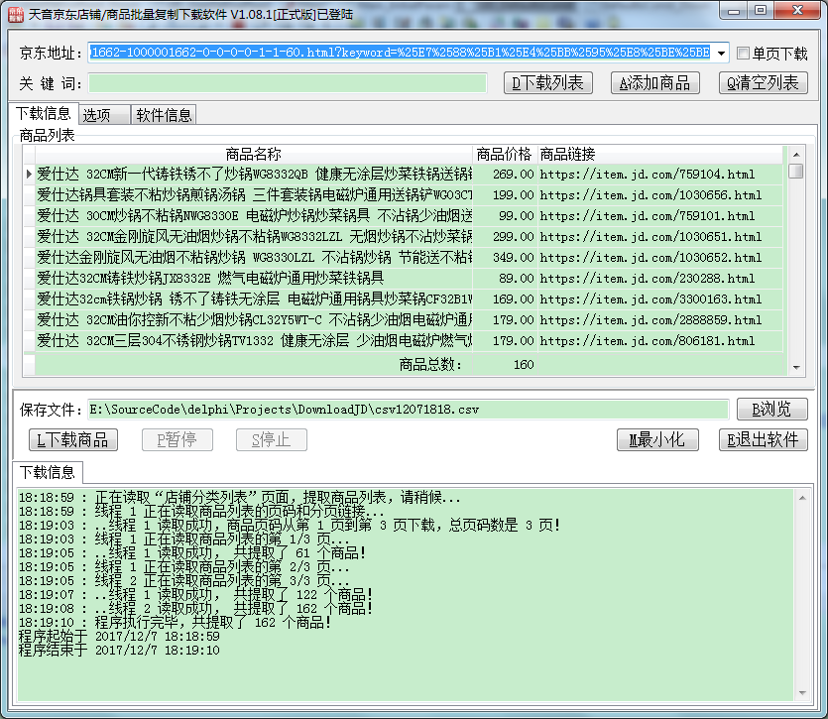Click the A添加商品 button
The height and width of the screenshot is (719, 828).
[x=654, y=83]
